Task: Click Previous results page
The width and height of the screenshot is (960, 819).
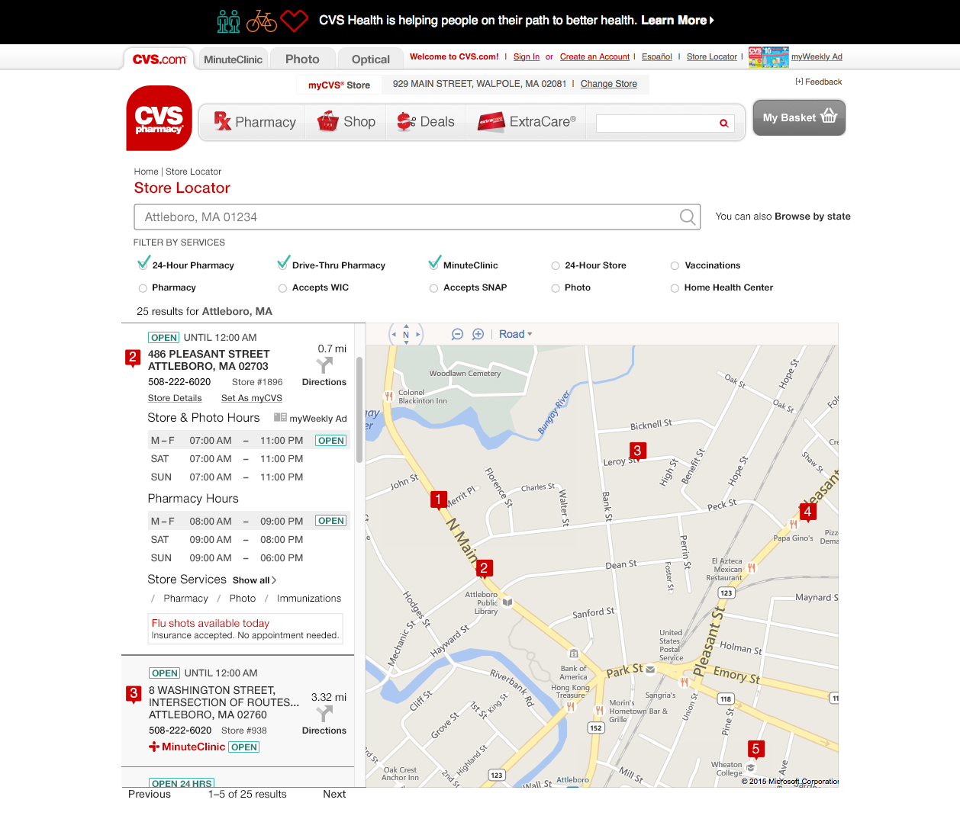Action: coord(150,794)
